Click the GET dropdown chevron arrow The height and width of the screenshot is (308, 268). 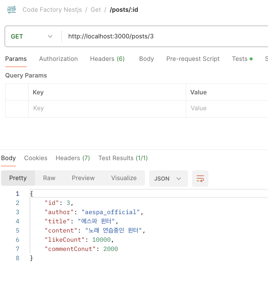(50, 36)
